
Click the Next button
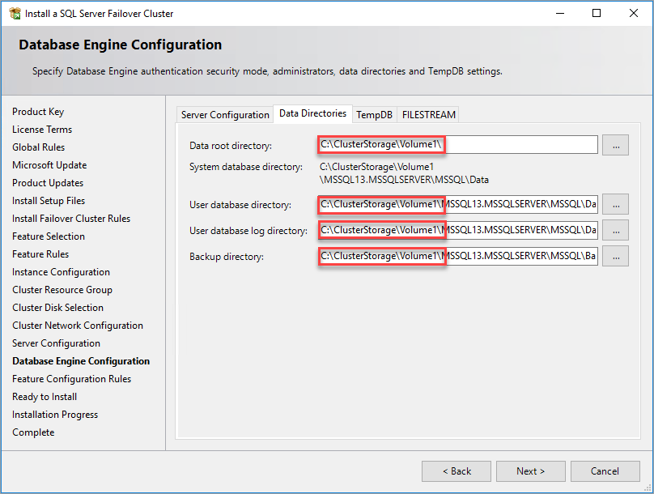pyautogui.click(x=530, y=471)
